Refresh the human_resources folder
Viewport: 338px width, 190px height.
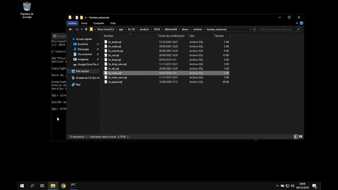click(x=255, y=30)
